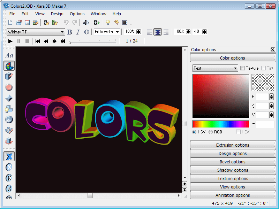Open the Whimsy TT font dropdown

pyautogui.click(x=36, y=32)
